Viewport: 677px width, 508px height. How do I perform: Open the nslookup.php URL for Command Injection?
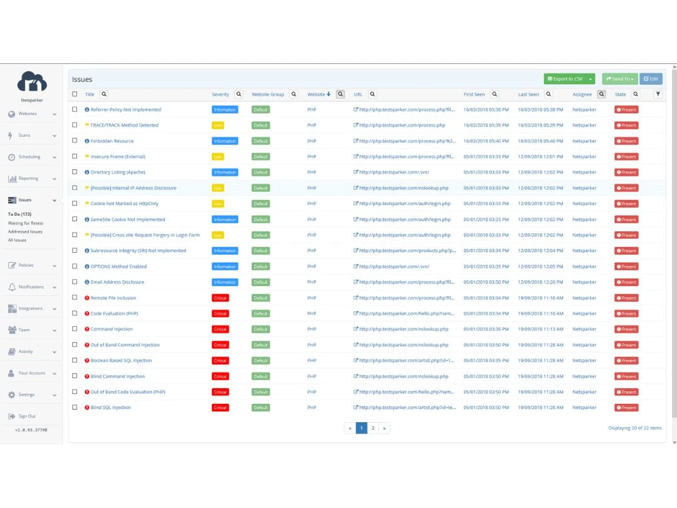(x=404, y=329)
